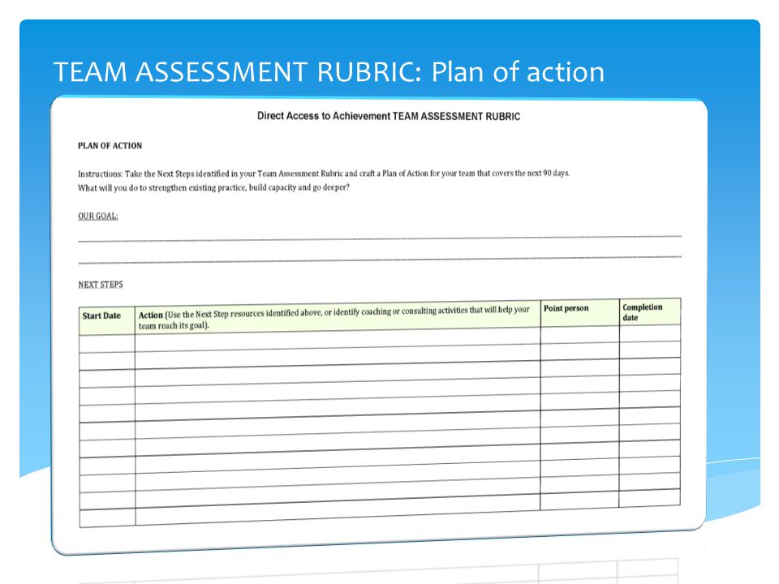Click the 'Start Date' column header
The width and height of the screenshot is (779, 584).
[x=107, y=321]
